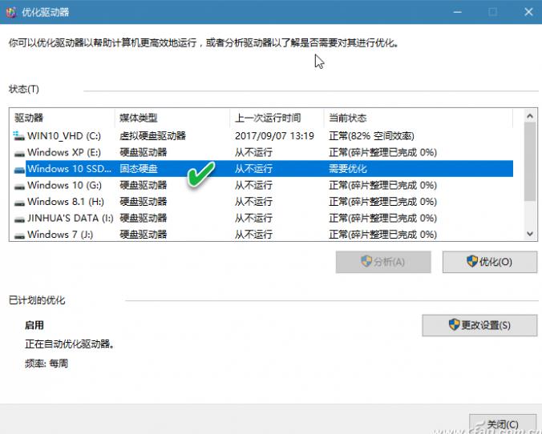Screen dimensions: 542x434
Task: Click the drive list vertical scrollbar thumb
Action: coord(529,162)
